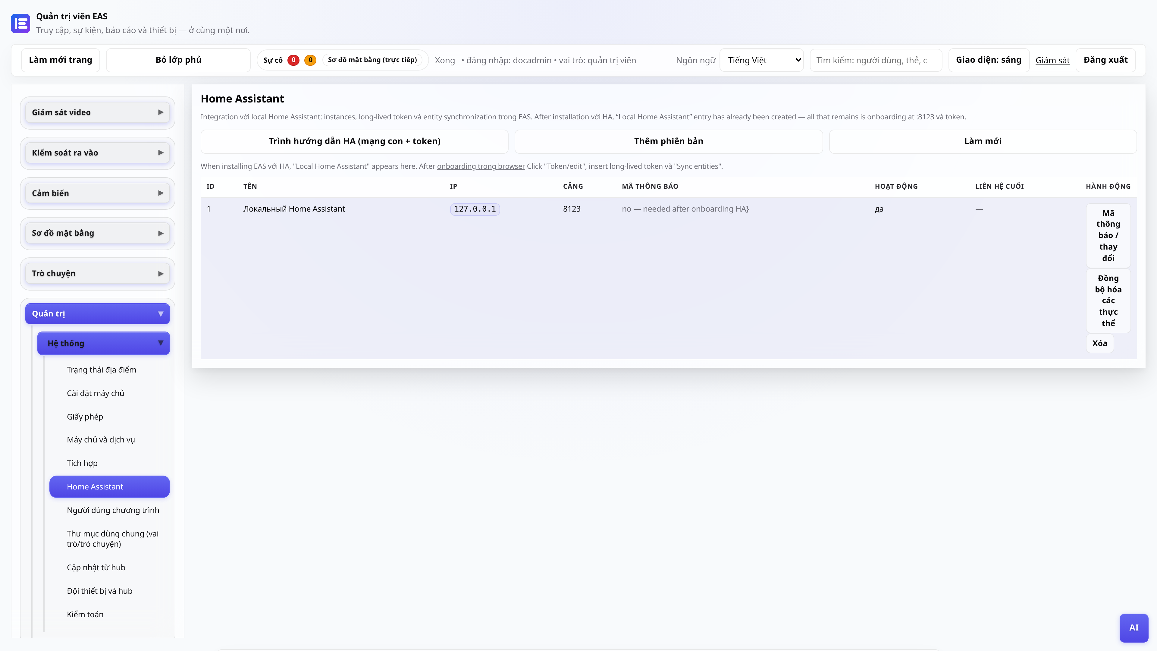Expand the Giám sát video section

[97, 112]
